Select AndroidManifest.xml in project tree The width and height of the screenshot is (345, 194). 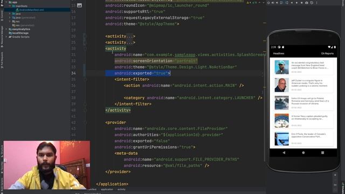point(31,10)
